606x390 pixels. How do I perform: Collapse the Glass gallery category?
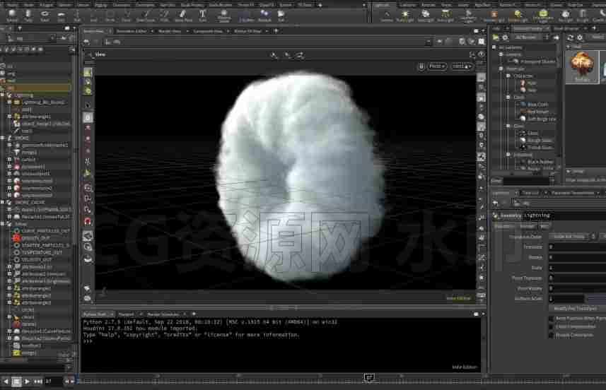[x=508, y=126]
